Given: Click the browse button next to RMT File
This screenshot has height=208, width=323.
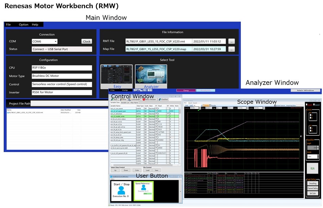Looking at the screenshot, I should [x=232, y=41].
